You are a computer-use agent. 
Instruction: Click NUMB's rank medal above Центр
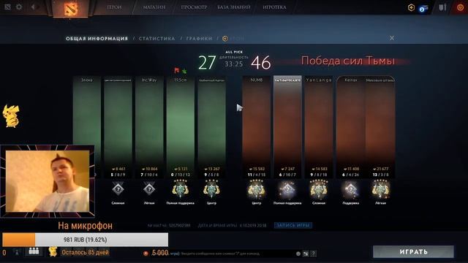click(x=257, y=188)
